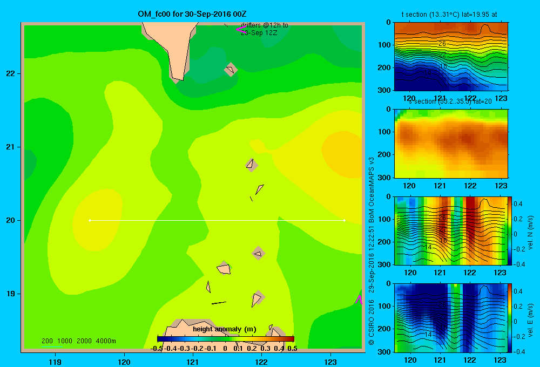Open the salinity section plot
The width and height of the screenshot is (540, 367).
click(x=451, y=144)
